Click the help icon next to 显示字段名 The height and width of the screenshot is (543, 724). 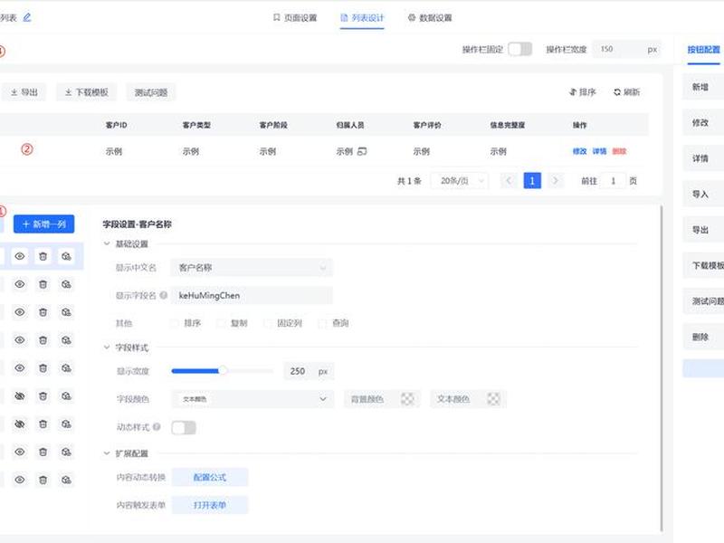click(164, 295)
